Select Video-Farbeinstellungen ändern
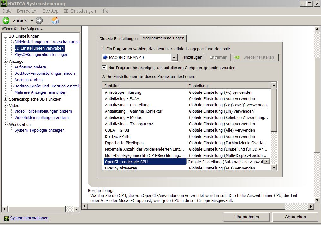The width and height of the screenshot is (321, 225). coord(43,111)
